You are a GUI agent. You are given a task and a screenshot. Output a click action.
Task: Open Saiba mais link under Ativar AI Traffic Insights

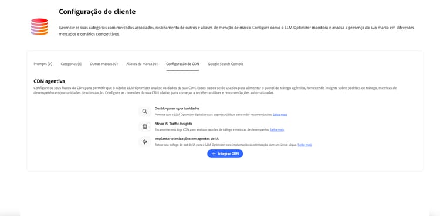coord(277,130)
